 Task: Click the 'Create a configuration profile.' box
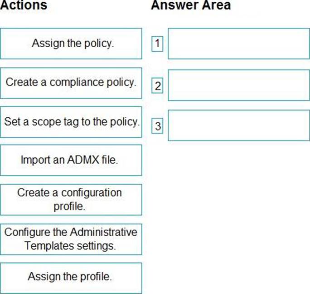pos(71,199)
